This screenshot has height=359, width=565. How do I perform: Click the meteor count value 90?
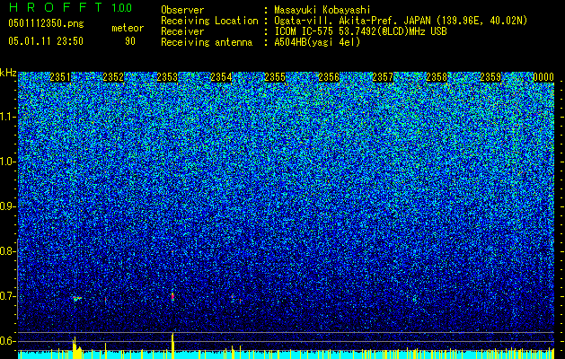(x=130, y=41)
